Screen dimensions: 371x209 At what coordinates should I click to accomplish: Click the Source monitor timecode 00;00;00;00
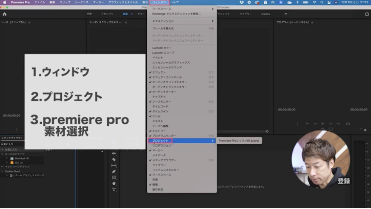coord(11,116)
